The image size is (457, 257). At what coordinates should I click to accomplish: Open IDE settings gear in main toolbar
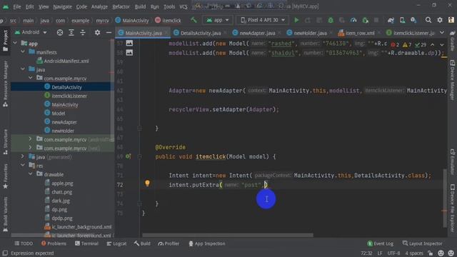(x=440, y=20)
